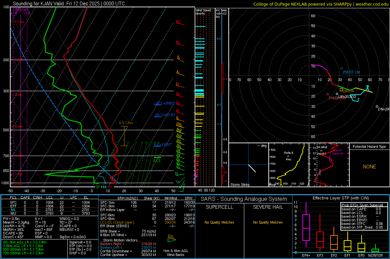
Task: Click the Effective Layer STP (with CIN) title
Action: [340, 198]
